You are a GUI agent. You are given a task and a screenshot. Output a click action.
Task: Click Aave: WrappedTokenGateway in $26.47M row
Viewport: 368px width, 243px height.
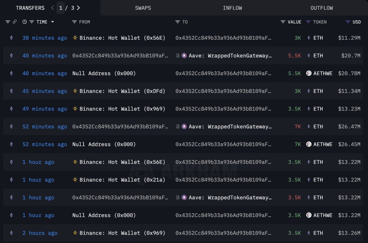[230, 126]
